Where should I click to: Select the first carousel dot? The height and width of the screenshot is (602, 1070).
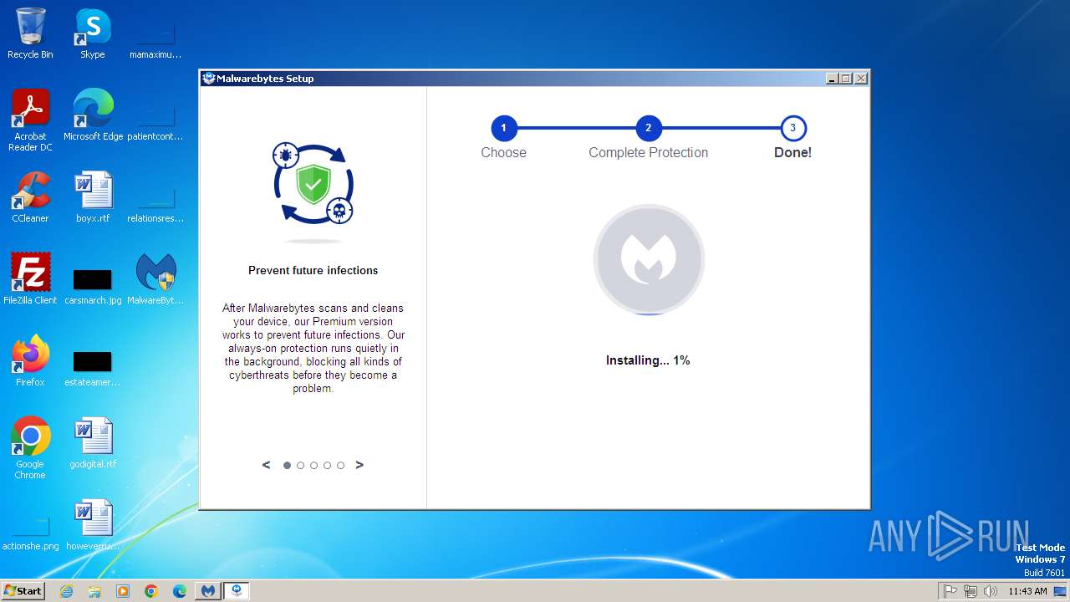coord(288,466)
